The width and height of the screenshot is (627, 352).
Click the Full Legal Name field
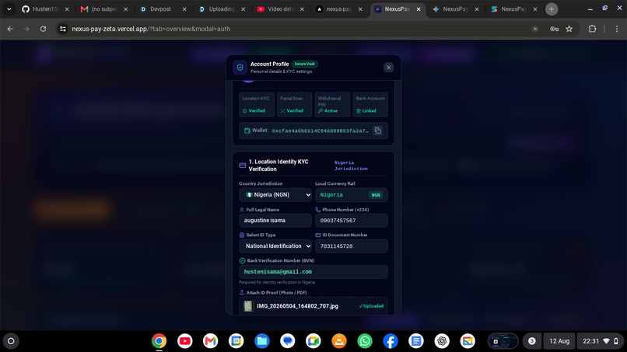pos(275,221)
